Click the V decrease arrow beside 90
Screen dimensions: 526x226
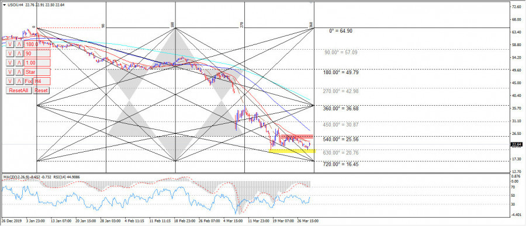(10, 53)
